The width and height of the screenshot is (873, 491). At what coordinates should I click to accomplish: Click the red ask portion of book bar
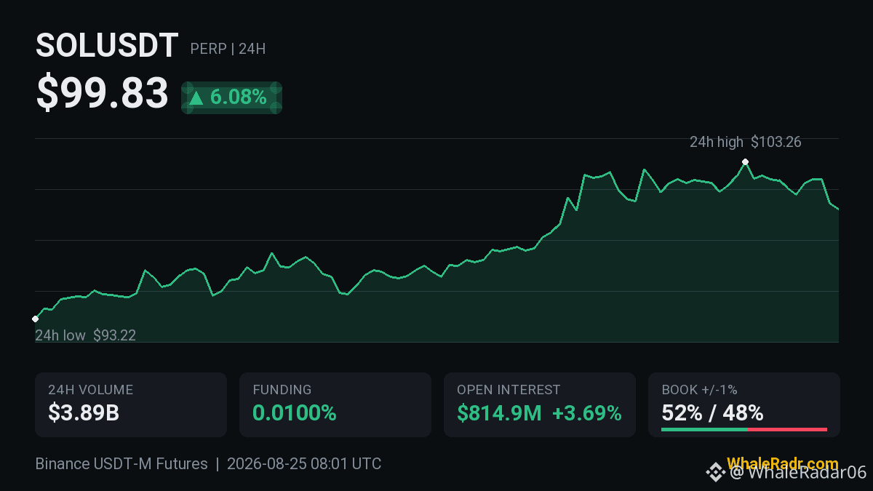tap(787, 429)
